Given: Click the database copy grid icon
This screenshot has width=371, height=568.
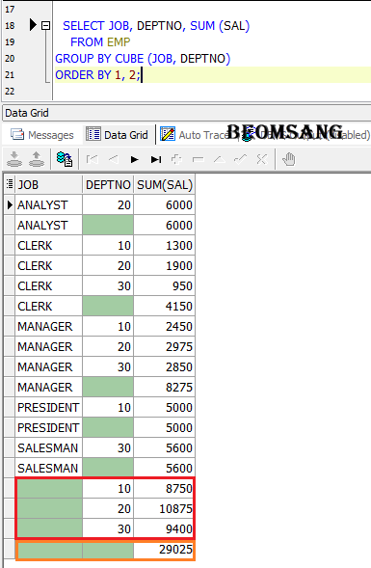Looking at the screenshot, I should (x=65, y=159).
